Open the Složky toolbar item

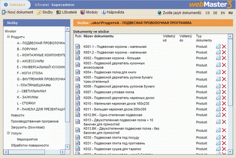45,12
